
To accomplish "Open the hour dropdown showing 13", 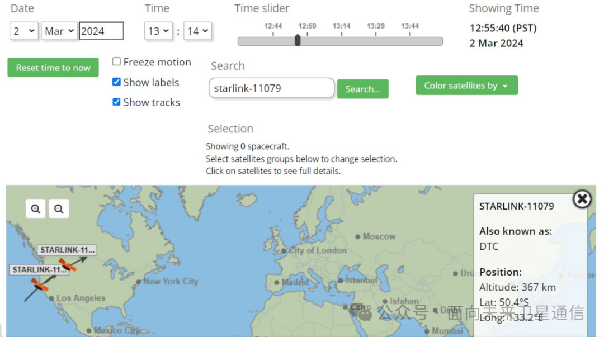I will pyautogui.click(x=158, y=31).
